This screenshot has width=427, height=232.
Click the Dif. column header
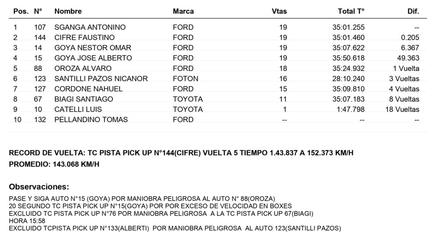click(413, 11)
